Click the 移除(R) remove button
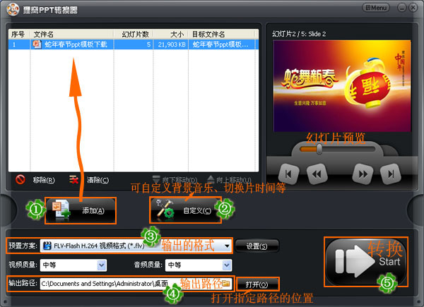This screenshot has width=424, height=307. point(44,180)
